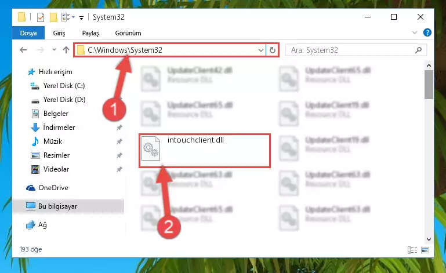
Task: Switch to details view icon in status bar
Action: (x=412, y=250)
